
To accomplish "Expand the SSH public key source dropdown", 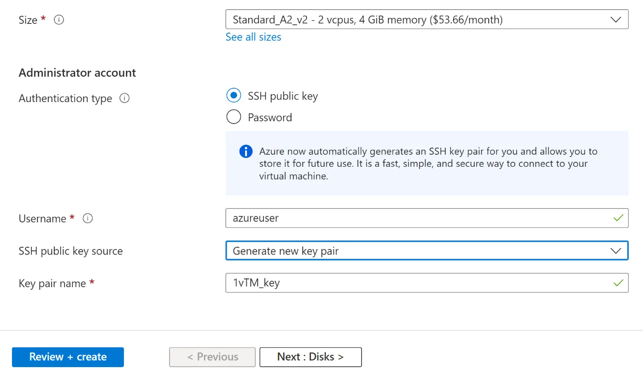I will [x=427, y=251].
